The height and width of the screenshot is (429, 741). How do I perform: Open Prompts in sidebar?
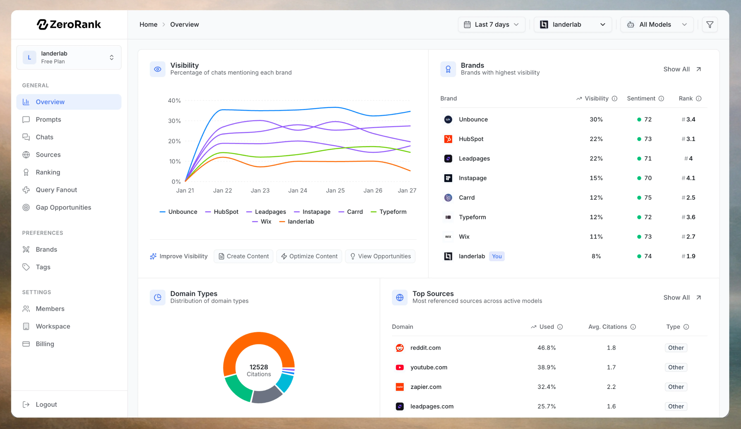pos(69,120)
